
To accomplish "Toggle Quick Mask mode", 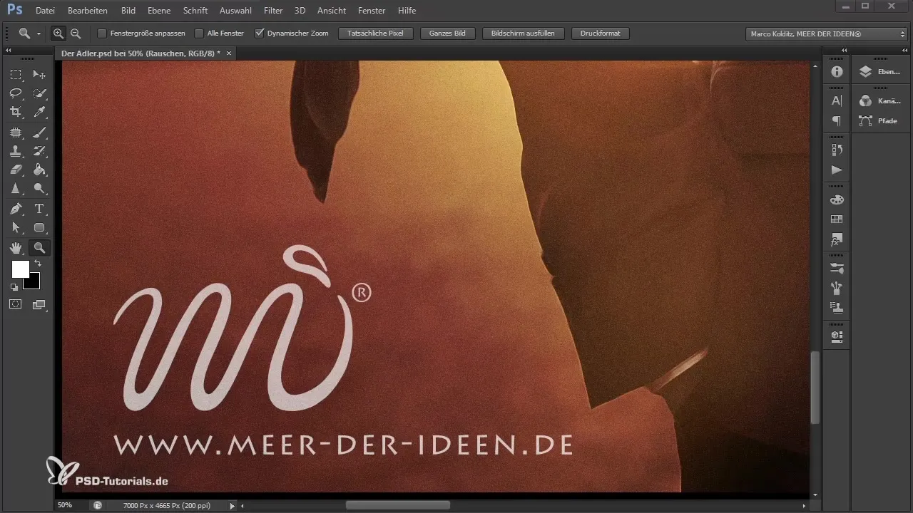I will [16, 304].
